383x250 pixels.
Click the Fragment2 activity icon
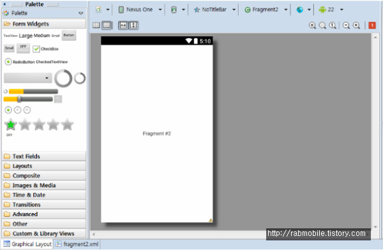pyautogui.click(x=248, y=10)
